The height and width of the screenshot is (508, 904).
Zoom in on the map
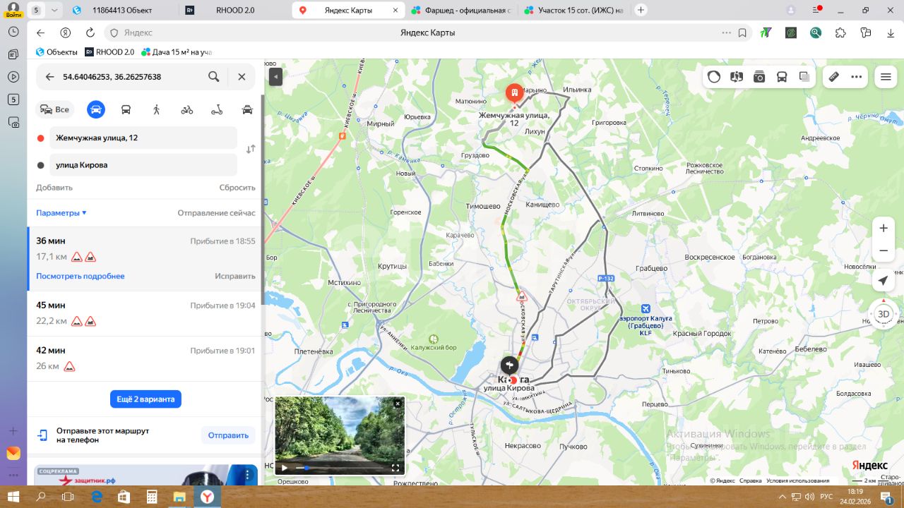pyautogui.click(x=883, y=229)
